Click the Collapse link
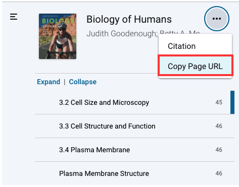This screenshot has height=187, width=239. click(83, 82)
